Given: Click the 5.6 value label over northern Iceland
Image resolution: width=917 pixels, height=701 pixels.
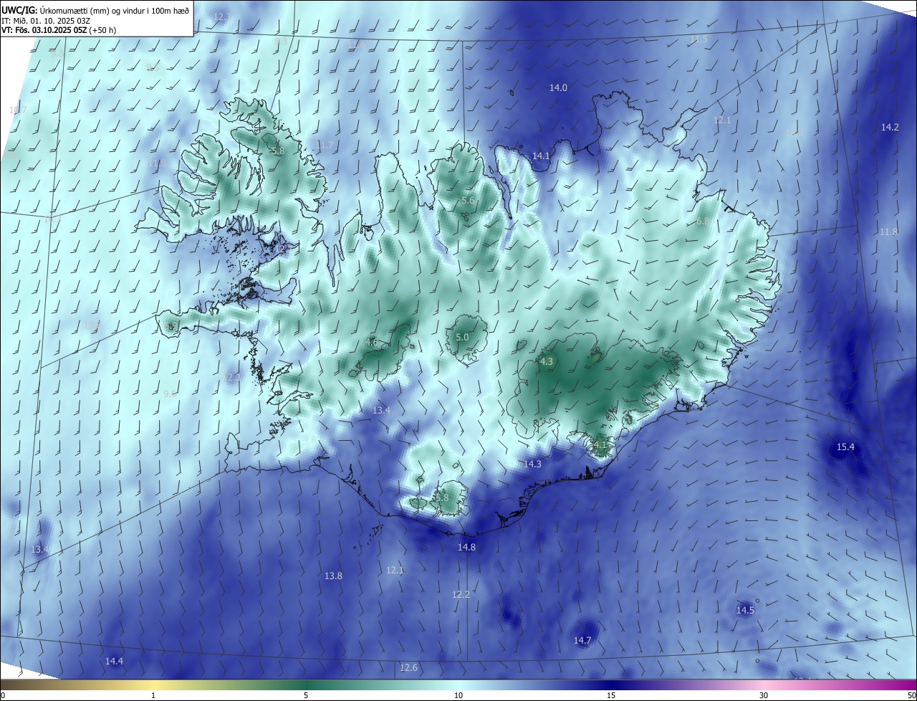Looking at the screenshot, I should click(468, 200).
